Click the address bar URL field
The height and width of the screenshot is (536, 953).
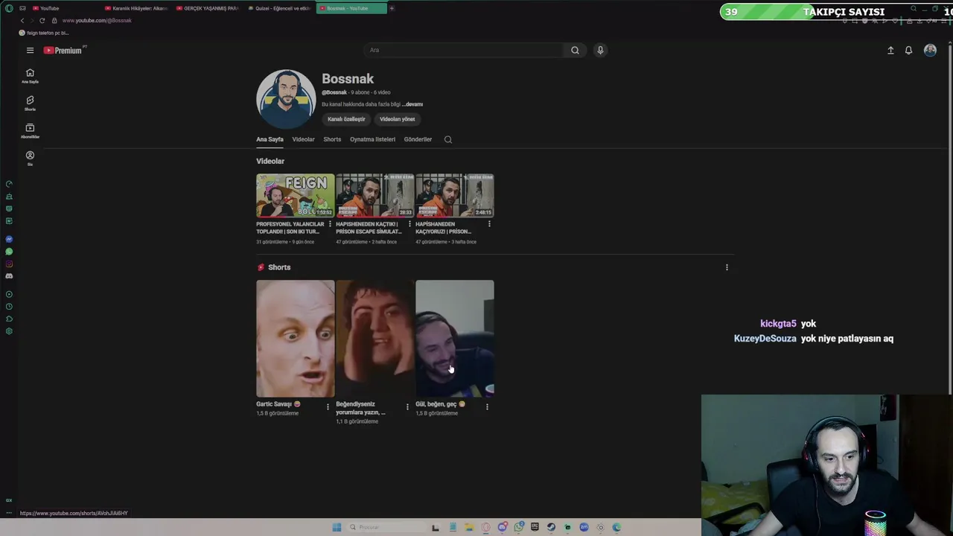point(97,20)
